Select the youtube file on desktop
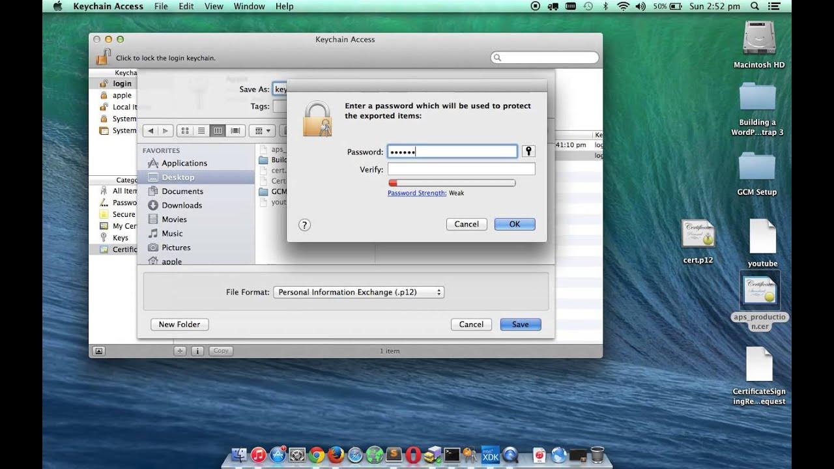Screen dimensions: 834x469 point(762,243)
